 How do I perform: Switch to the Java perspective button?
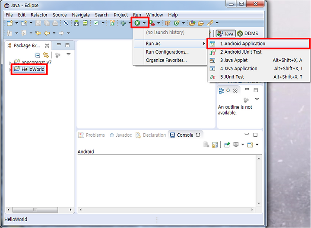225,34
